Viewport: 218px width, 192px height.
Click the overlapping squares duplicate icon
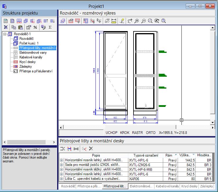click(26, 21)
